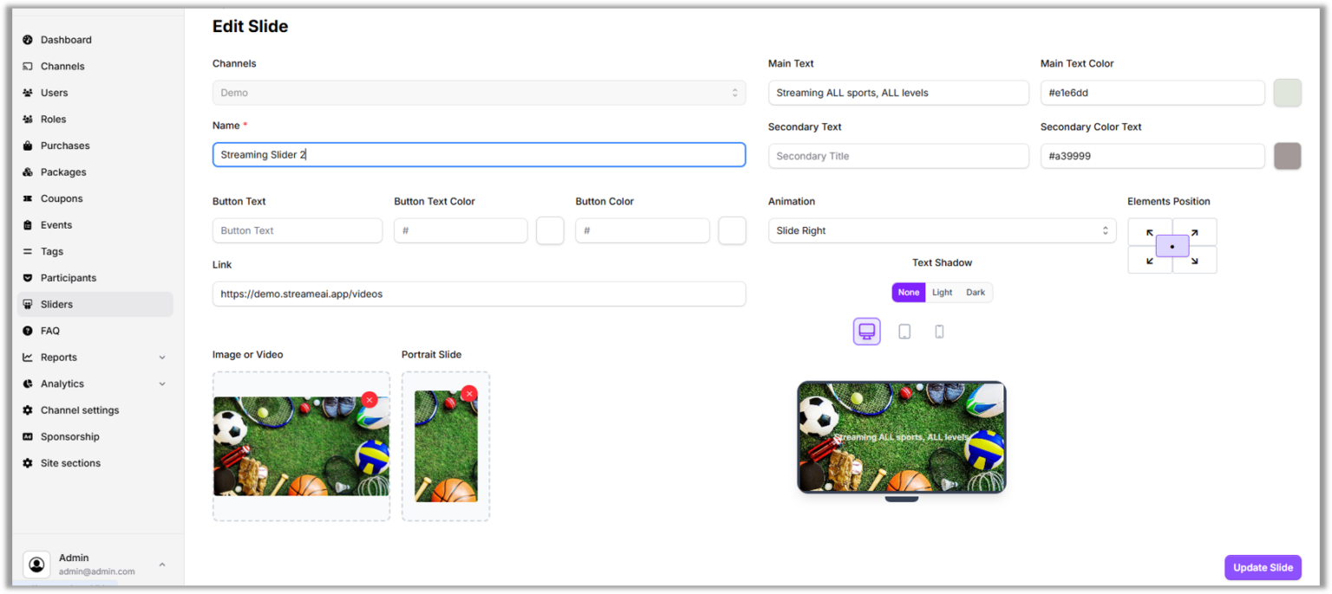This screenshot has height=594, width=1332.
Task: Switch preview to mobile phone icon
Action: 939,332
